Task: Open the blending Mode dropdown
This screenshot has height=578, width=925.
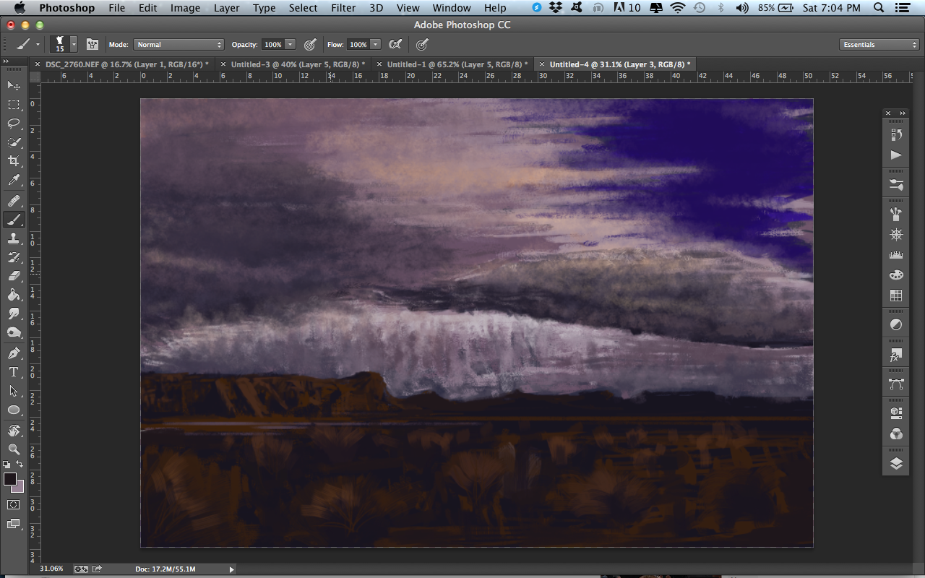Action: point(178,44)
